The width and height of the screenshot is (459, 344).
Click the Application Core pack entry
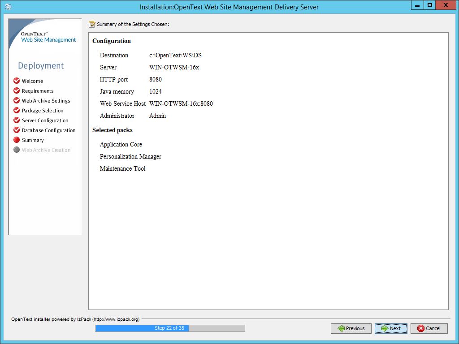coord(121,145)
